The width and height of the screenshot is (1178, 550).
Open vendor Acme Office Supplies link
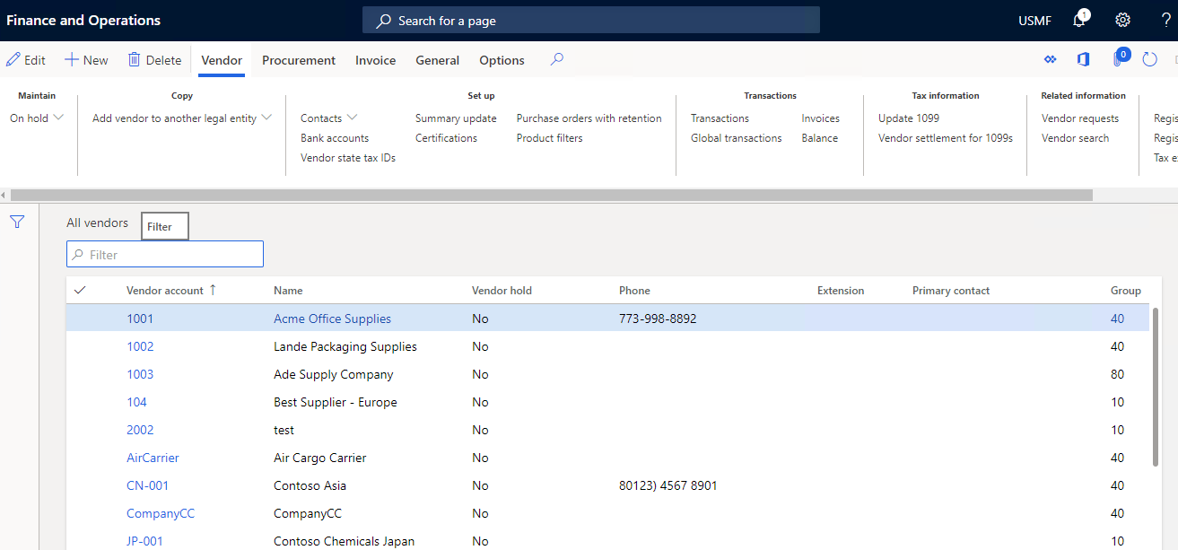click(332, 319)
